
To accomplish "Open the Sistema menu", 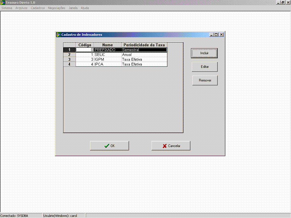I will [x=7, y=8].
